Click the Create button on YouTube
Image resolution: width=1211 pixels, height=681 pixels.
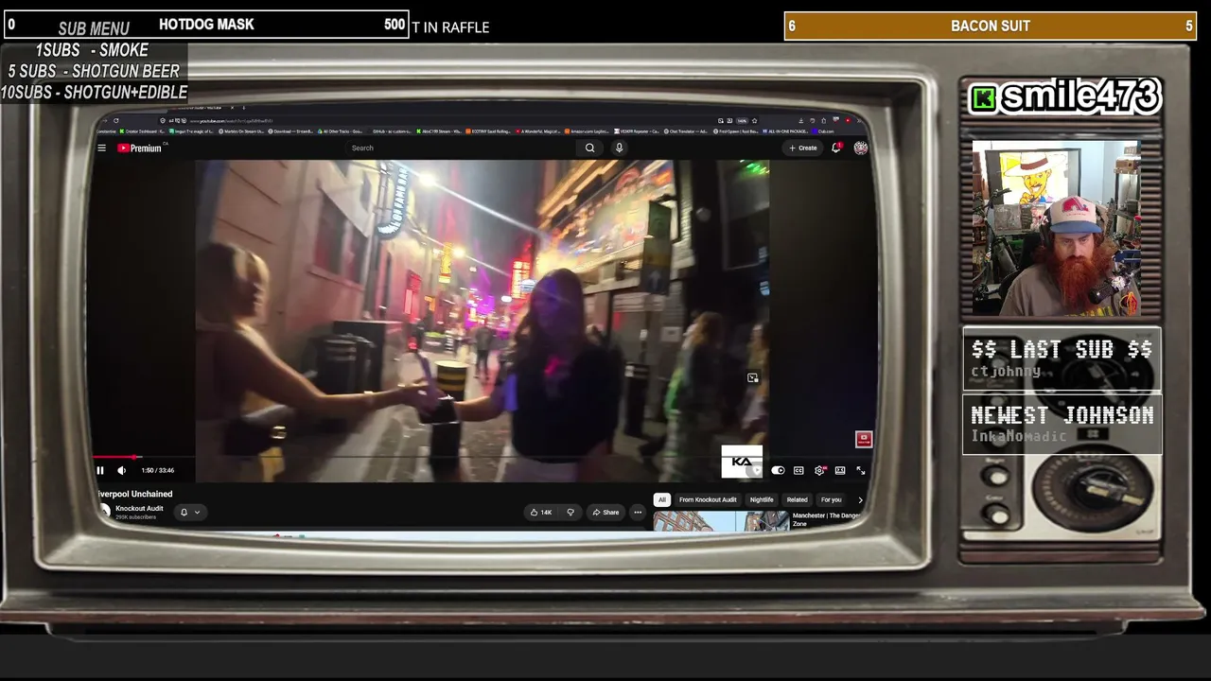(803, 148)
